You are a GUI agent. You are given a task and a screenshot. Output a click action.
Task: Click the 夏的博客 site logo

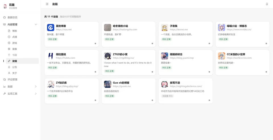[x=51, y=27]
